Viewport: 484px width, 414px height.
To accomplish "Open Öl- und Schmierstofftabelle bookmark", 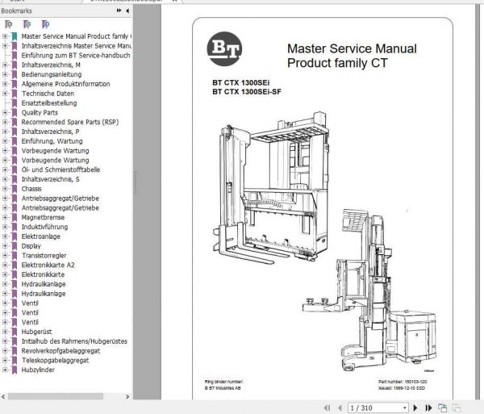I will pyautogui.click(x=60, y=169).
